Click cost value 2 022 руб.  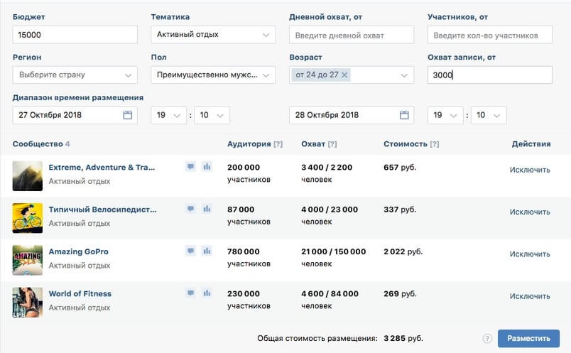(x=403, y=251)
